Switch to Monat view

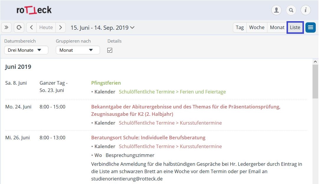pyautogui.click(x=277, y=27)
